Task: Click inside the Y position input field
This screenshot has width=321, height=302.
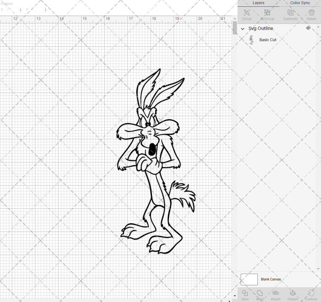Action: pos(35,10)
